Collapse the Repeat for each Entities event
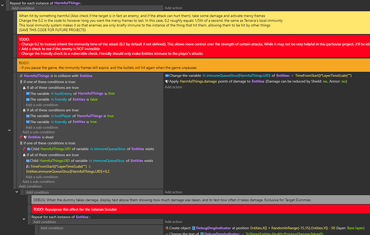This screenshot has height=235, width=370. click(x=24, y=219)
